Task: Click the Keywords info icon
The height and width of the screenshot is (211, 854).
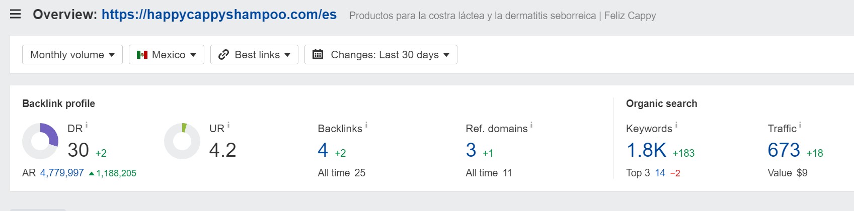Action: click(676, 125)
